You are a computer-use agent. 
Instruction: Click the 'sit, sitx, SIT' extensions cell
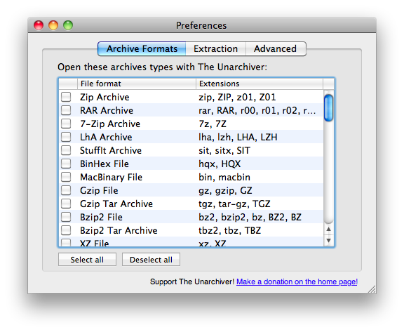[224, 150]
